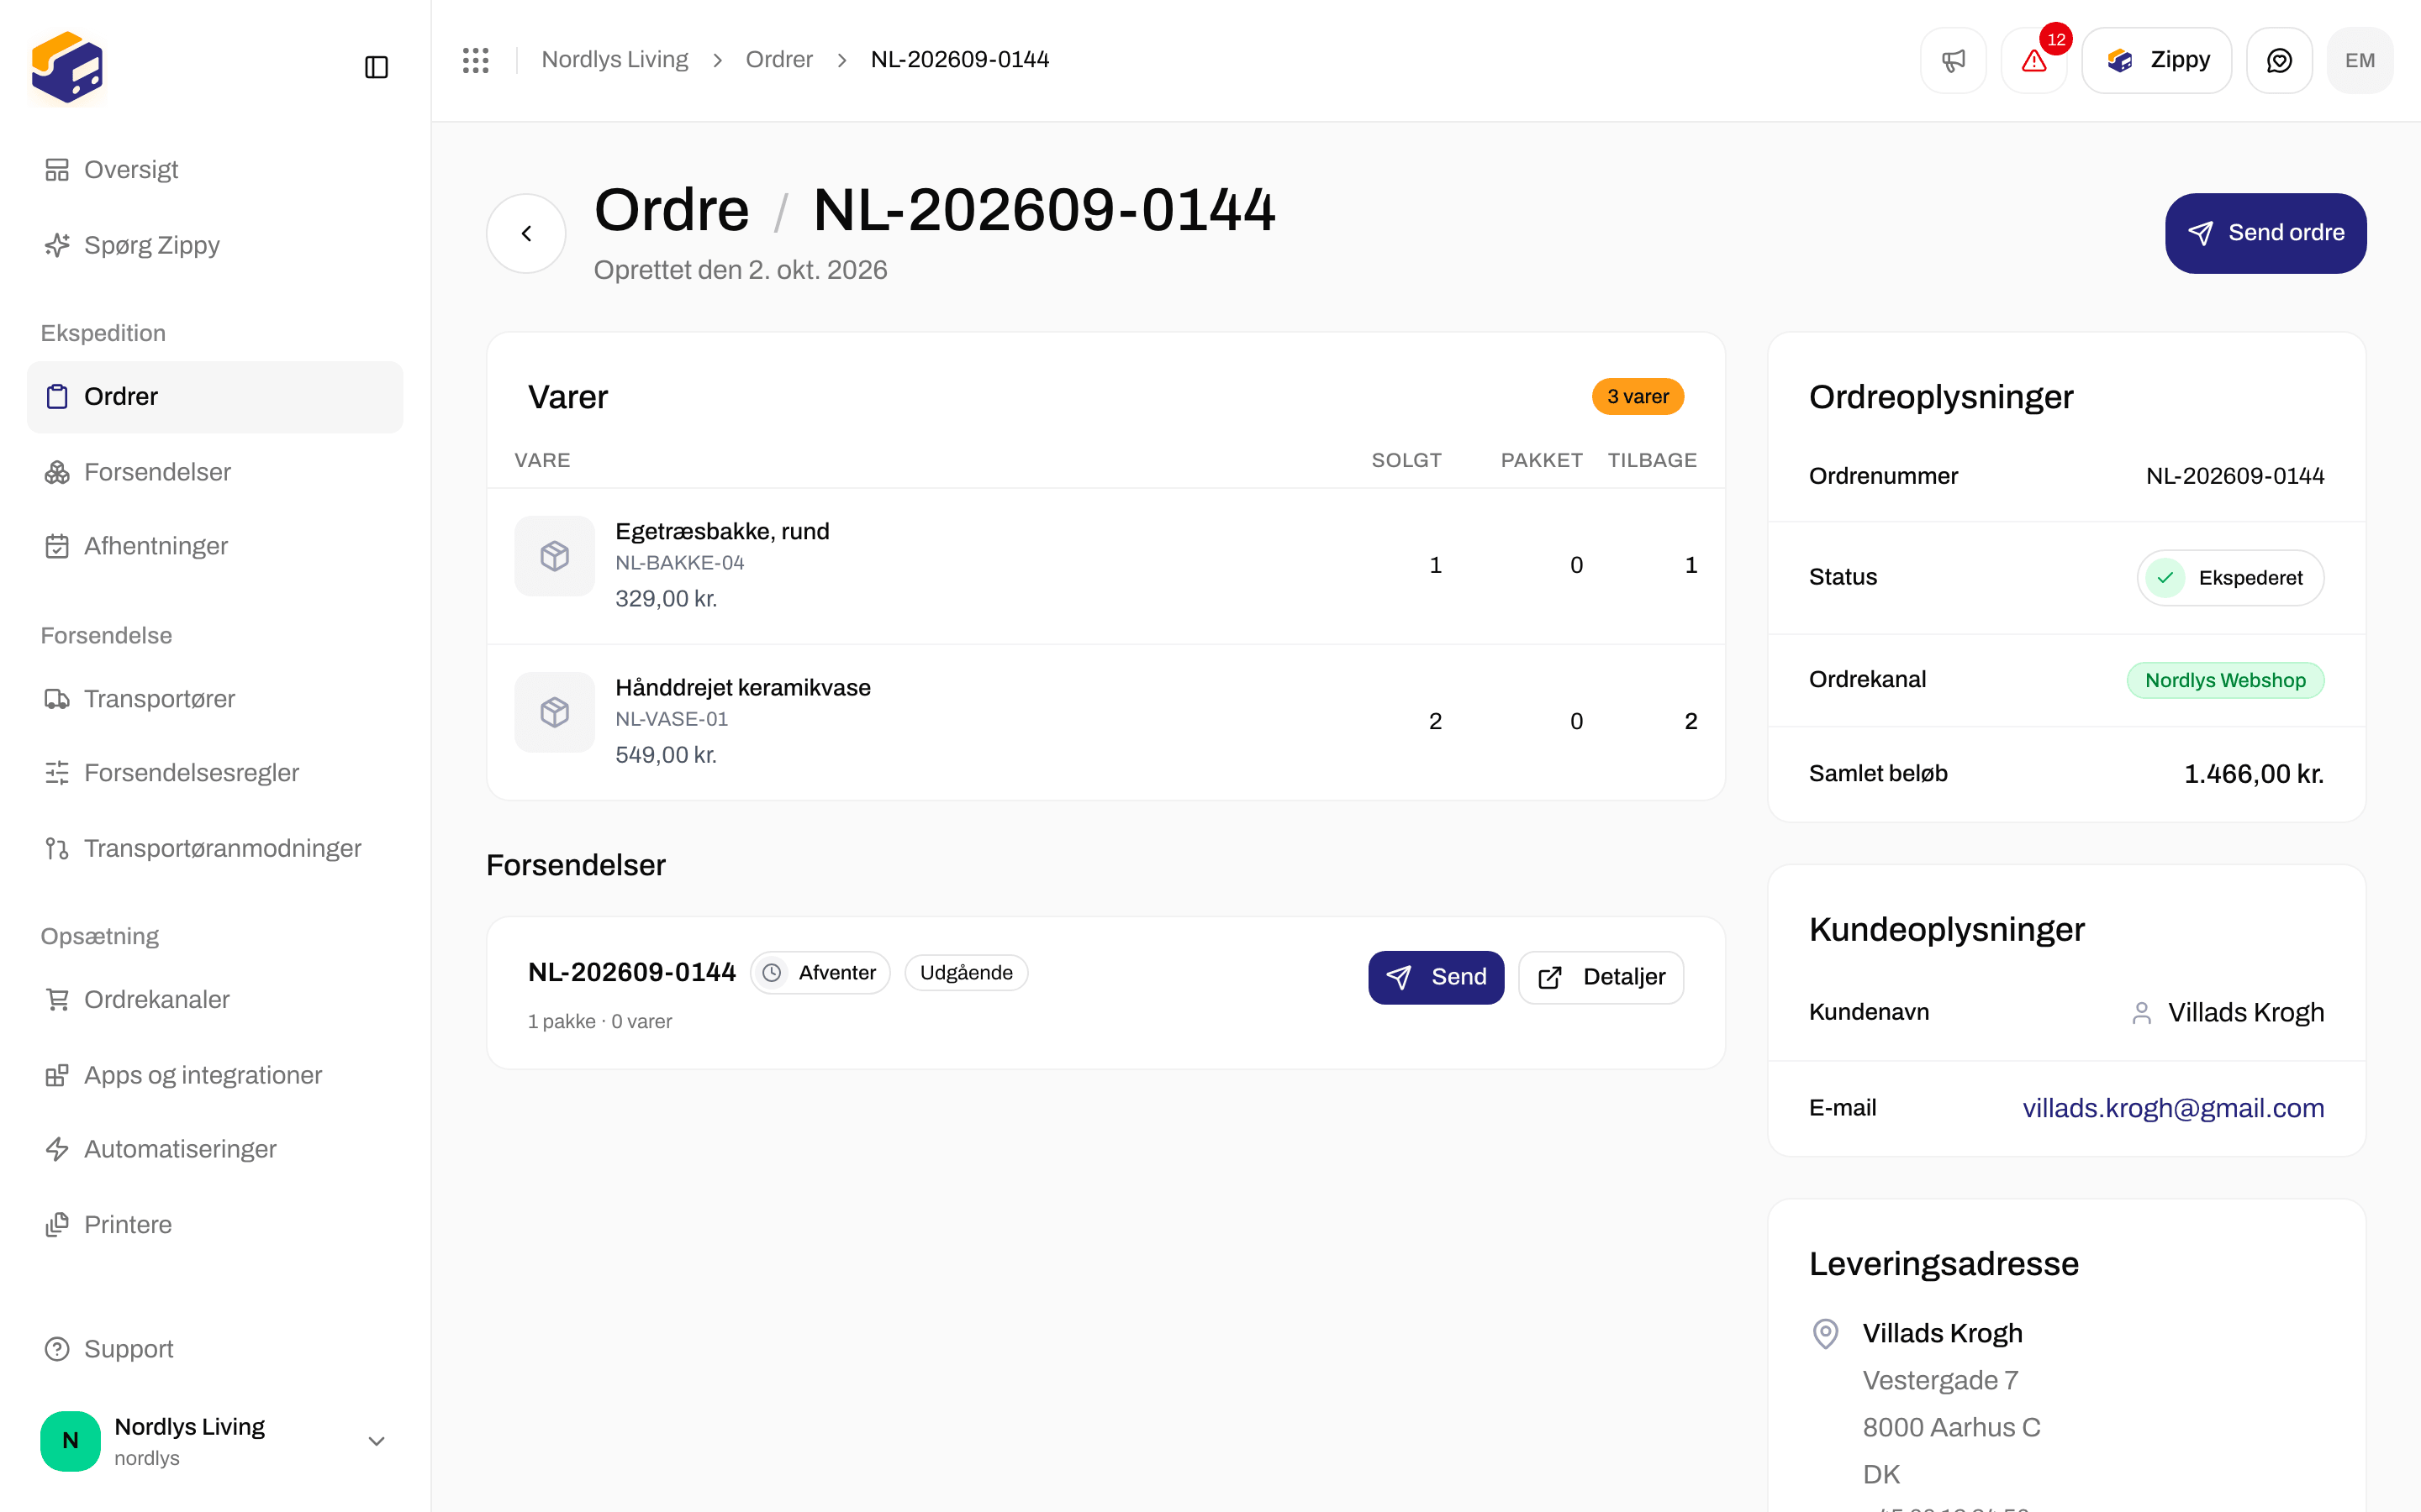Click the 549,00 kr. price
This screenshot has height=1512, width=2421.
point(665,755)
